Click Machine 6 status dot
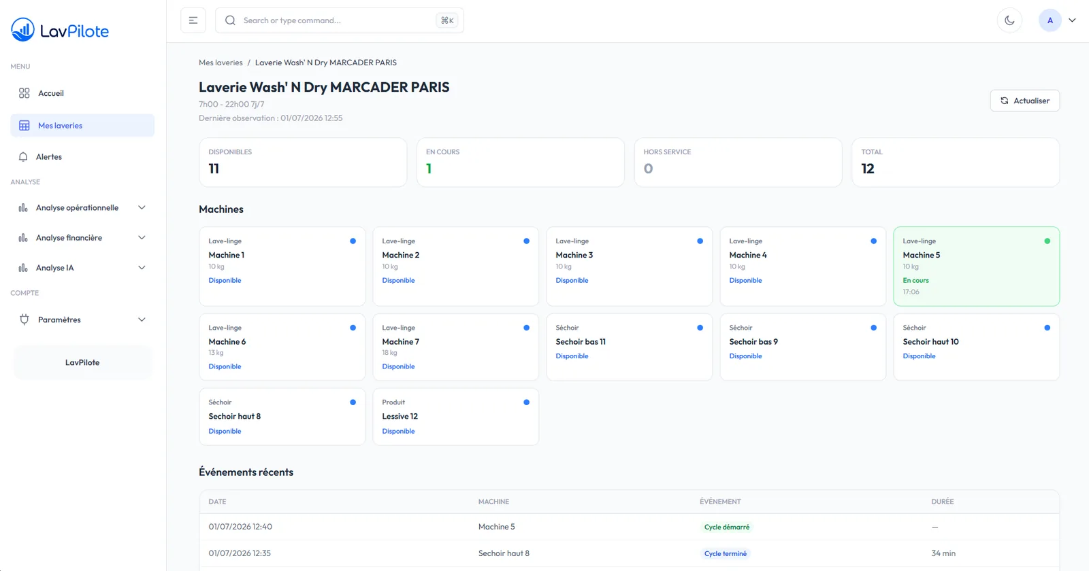The height and width of the screenshot is (571, 1089). click(x=353, y=328)
